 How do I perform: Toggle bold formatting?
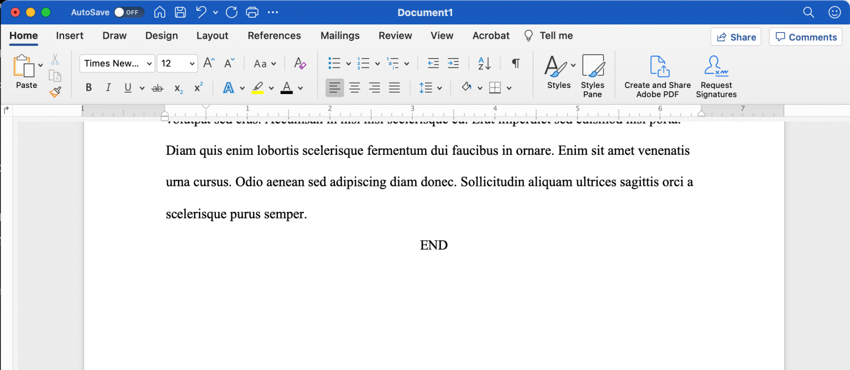point(89,87)
